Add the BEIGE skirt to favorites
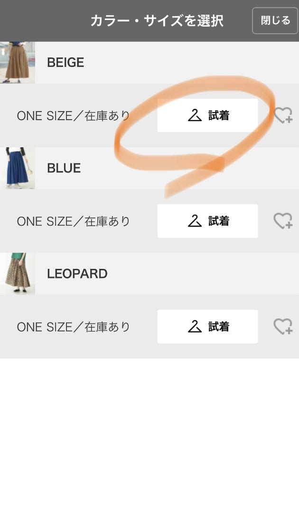The width and height of the screenshot is (299, 532). pyautogui.click(x=283, y=115)
